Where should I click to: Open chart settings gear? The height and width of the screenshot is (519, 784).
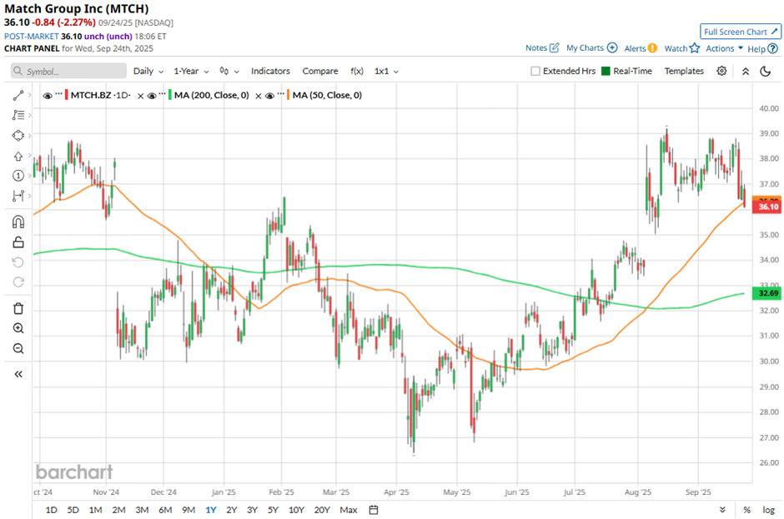pos(721,71)
